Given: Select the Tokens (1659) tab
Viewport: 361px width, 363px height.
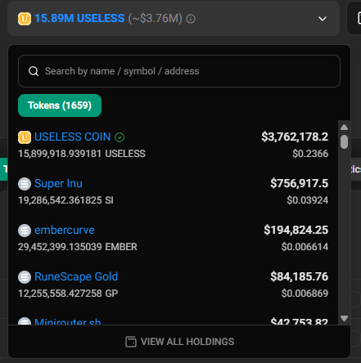Looking at the screenshot, I should tap(60, 105).
